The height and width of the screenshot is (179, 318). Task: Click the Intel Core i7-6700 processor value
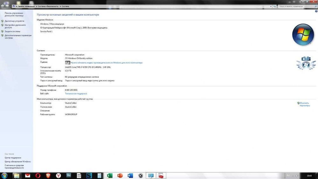tap(88, 67)
